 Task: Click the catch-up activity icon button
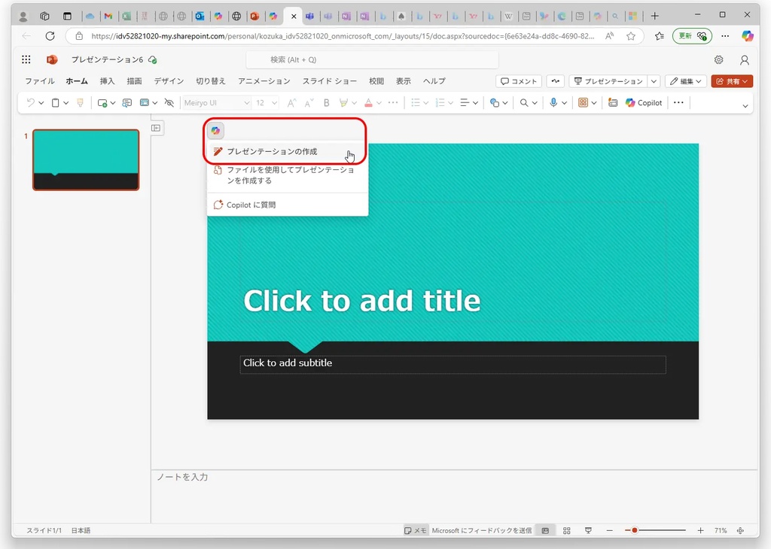click(x=556, y=81)
